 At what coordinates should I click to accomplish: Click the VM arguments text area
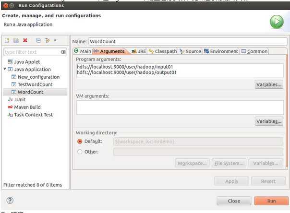(180, 107)
